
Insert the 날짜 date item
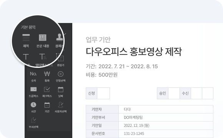point(61,92)
